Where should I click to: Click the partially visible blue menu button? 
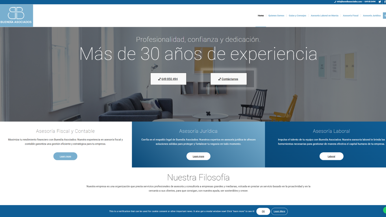(x=384, y=16)
